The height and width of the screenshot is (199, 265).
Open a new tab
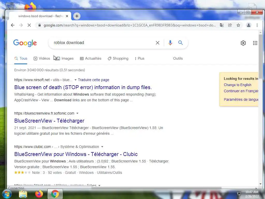pyautogui.click(x=77, y=16)
